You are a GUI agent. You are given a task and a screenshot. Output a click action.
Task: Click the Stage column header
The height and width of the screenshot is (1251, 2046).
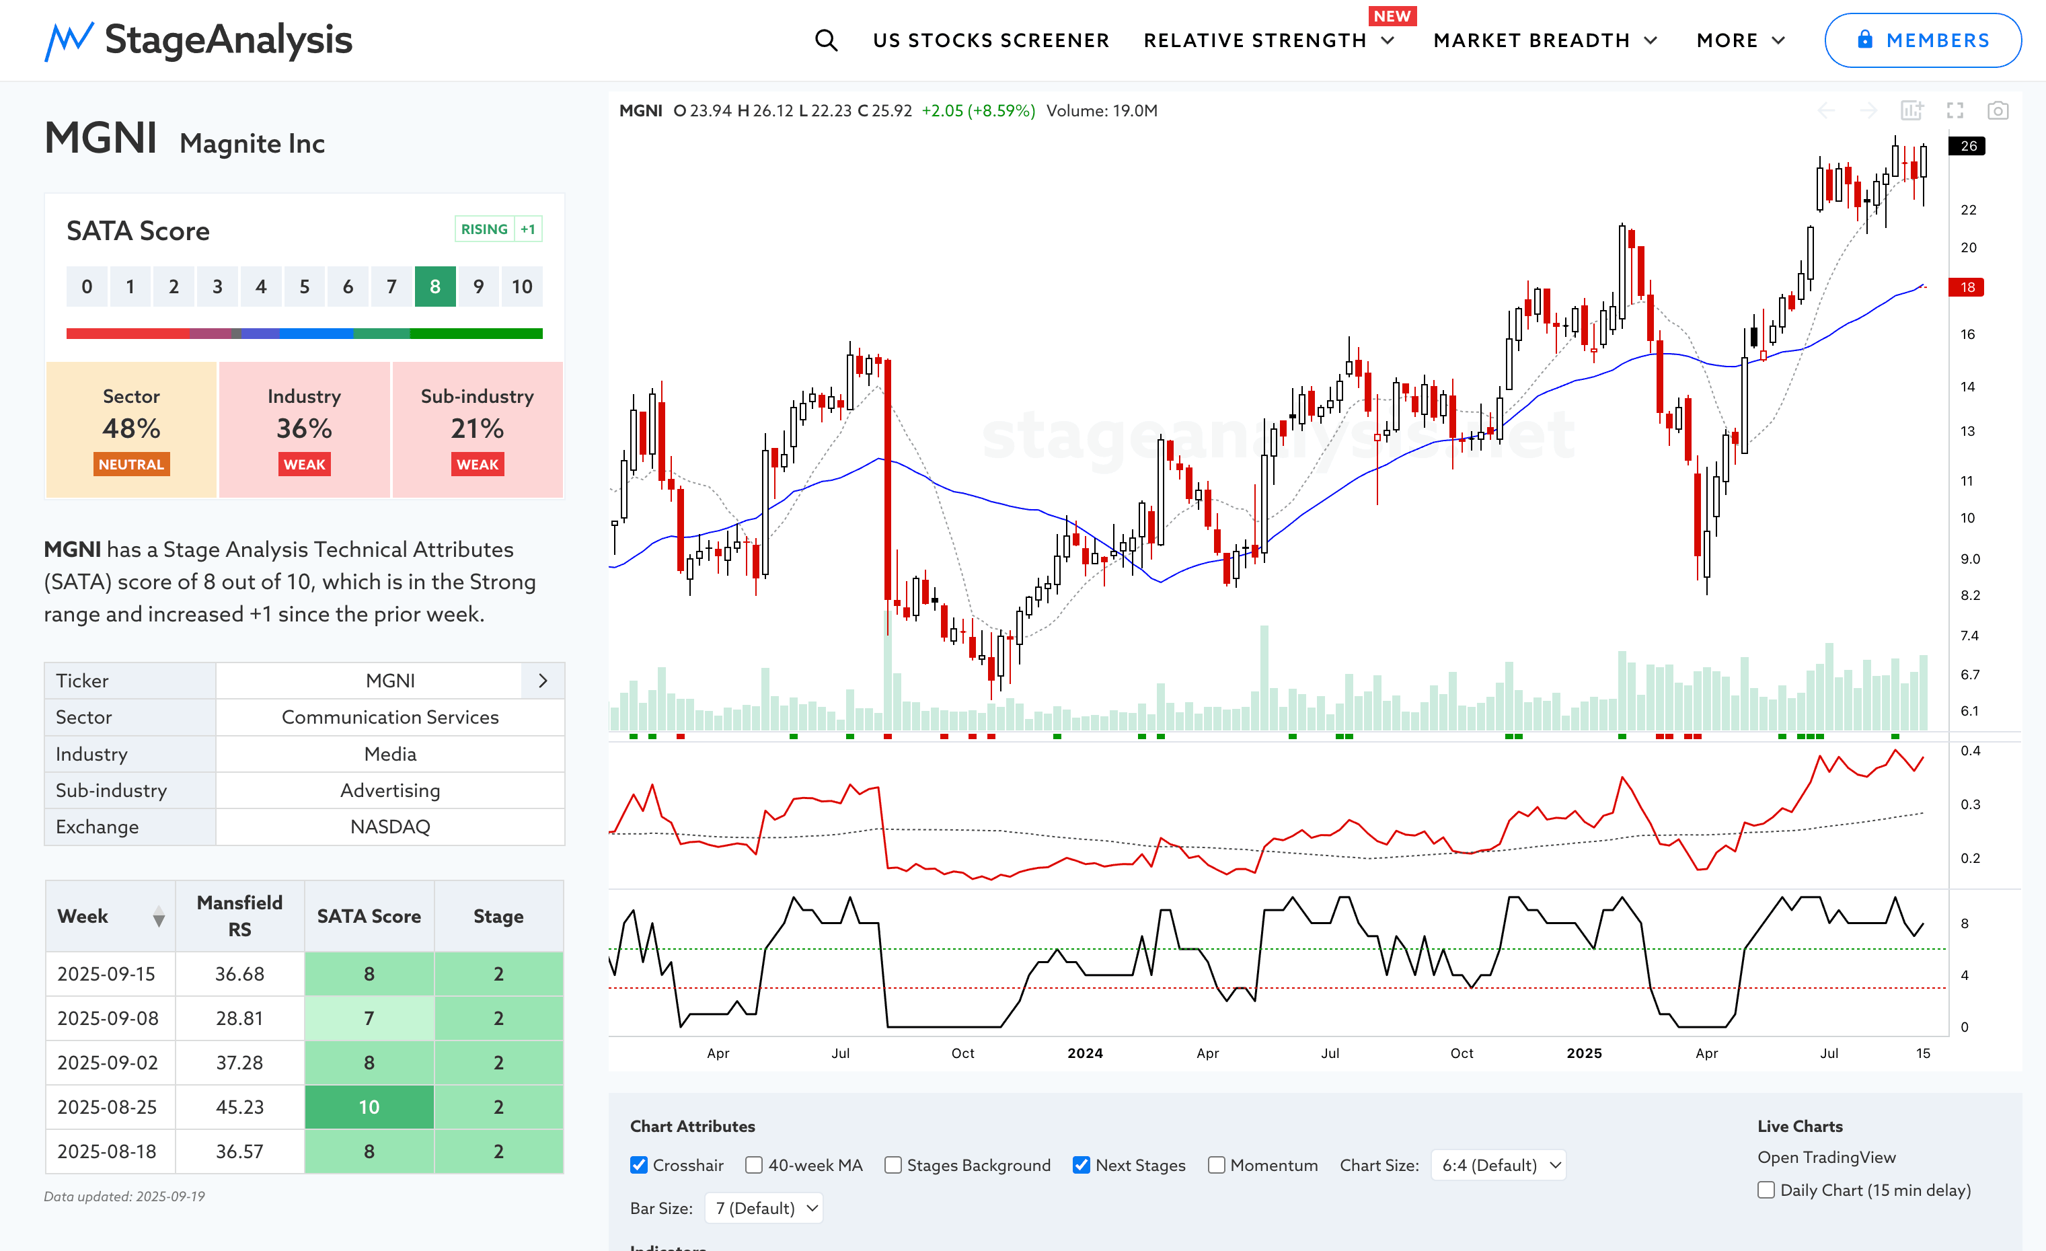(x=498, y=915)
